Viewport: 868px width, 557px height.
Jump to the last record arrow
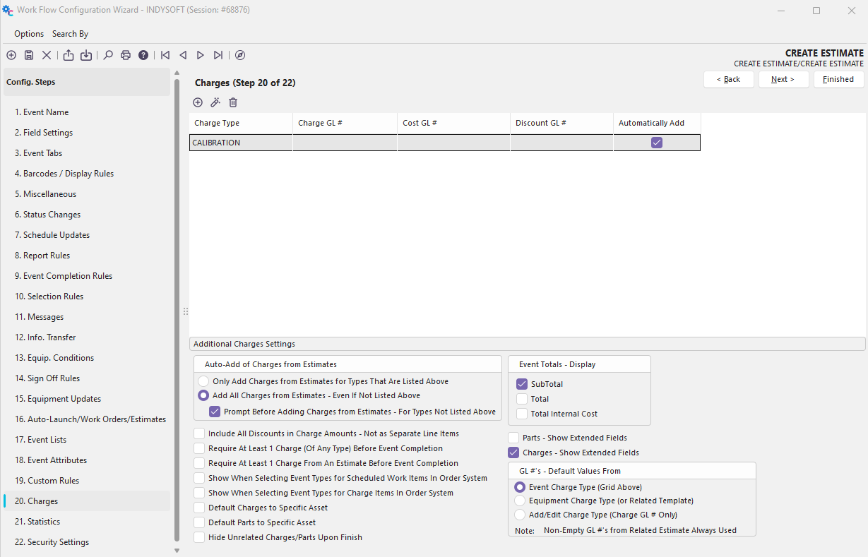[x=218, y=55]
